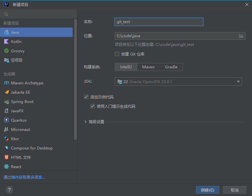Screen dimensions: 252x196
Task: Click the Ktor icon
Action: pyautogui.click(x=6, y=139)
